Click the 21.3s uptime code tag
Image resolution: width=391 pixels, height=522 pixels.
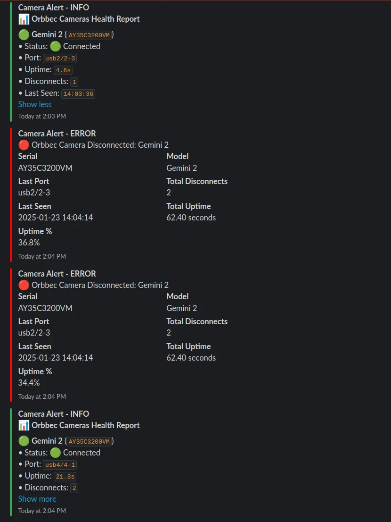pos(65,477)
